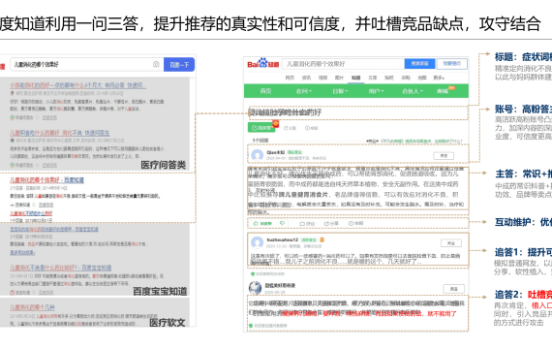Screen dimensions: 552x349
Task: Click the 关注 follow button for user Qian
Action: tap(444, 156)
